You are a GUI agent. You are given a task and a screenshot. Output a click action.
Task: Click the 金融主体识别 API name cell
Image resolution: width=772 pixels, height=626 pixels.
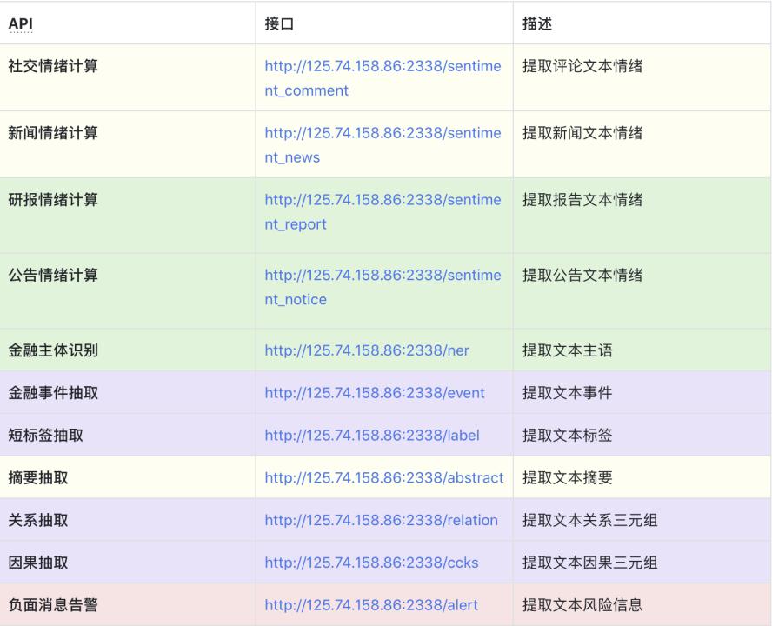(53, 350)
